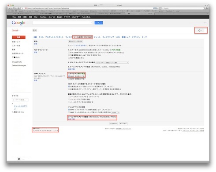The image size is (216, 172).
Task: Open the チャット (Chat) settings tab
Action: pos(97,37)
